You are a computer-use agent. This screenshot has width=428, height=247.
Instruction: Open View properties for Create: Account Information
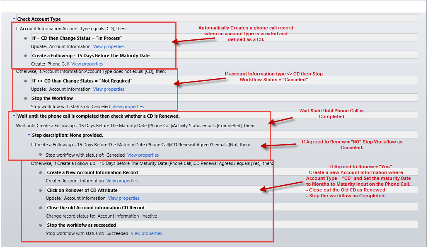point(122,181)
